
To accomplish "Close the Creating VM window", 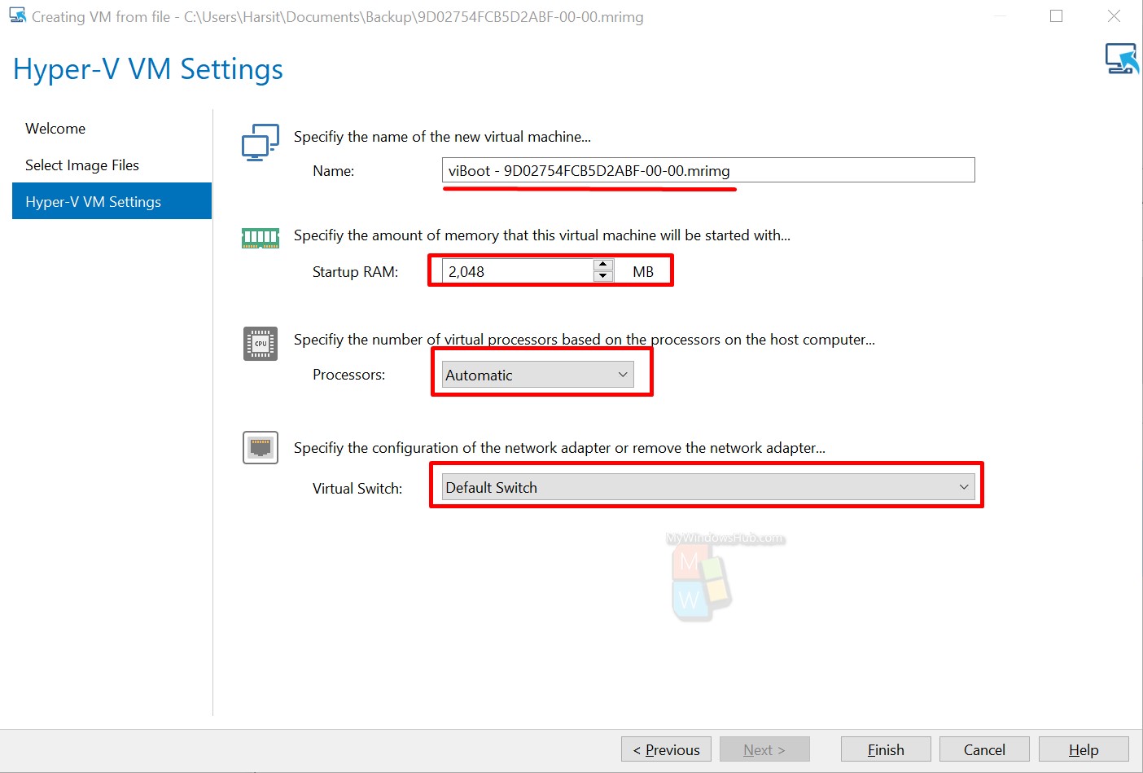I will pos(1114,15).
